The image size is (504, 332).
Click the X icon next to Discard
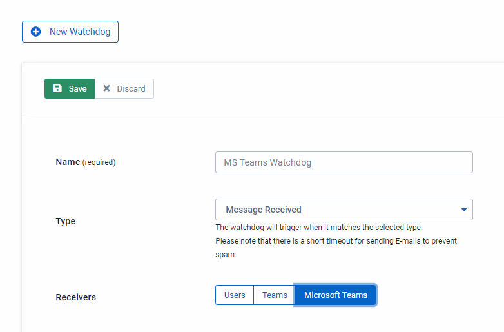[x=106, y=88]
